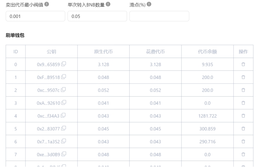The width and height of the screenshot is (259, 167).
Task: Show info tooltip for 卖出代币最小阈值
Action: [47, 4]
